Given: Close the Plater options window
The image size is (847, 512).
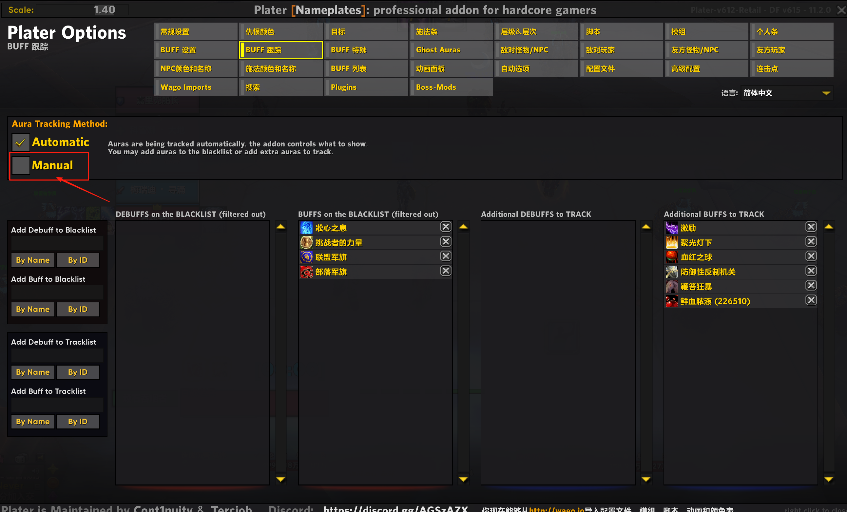Looking at the screenshot, I should pos(841,10).
